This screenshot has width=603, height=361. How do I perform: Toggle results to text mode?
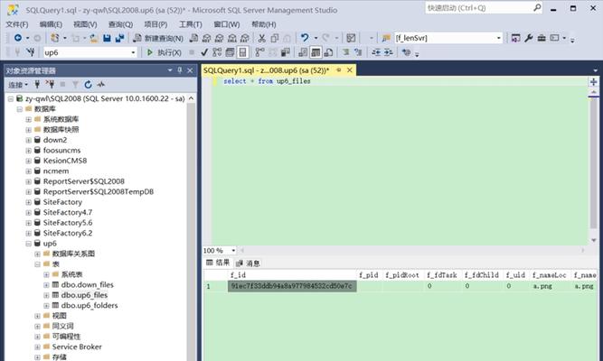click(303, 52)
